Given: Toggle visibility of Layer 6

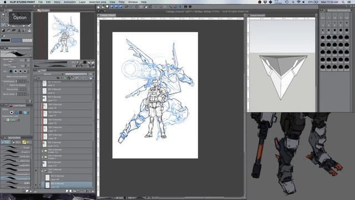Looking at the screenshot, I should (35, 91).
